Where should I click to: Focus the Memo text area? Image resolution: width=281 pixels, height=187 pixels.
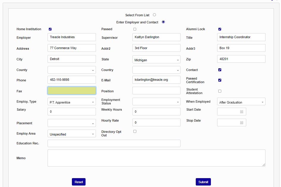(x=156, y=158)
